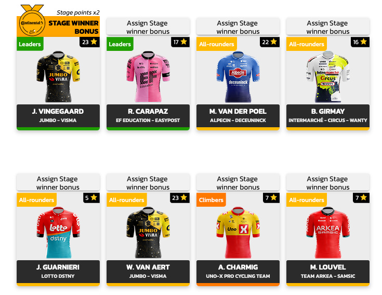Click J. Guarnieri's 5-star cost badge
Image resolution: width=382 pixels, height=295 pixels.
tap(91, 198)
